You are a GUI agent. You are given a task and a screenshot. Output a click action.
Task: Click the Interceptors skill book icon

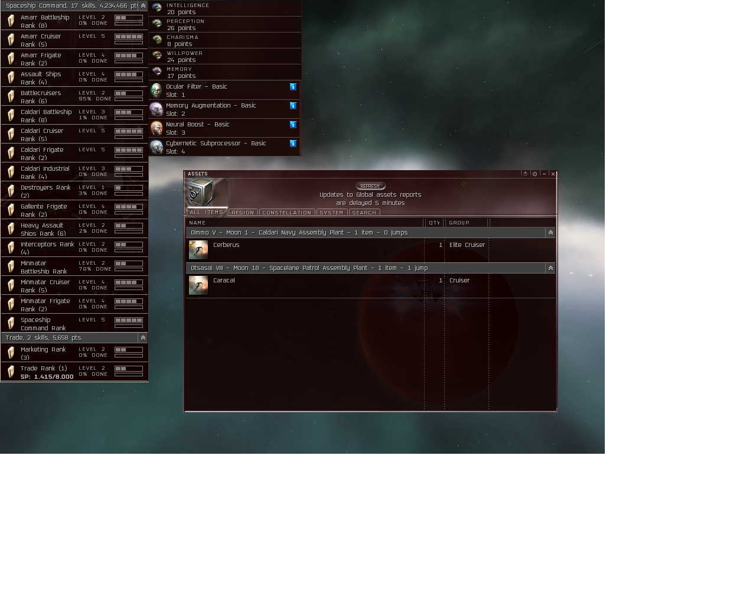tap(11, 248)
